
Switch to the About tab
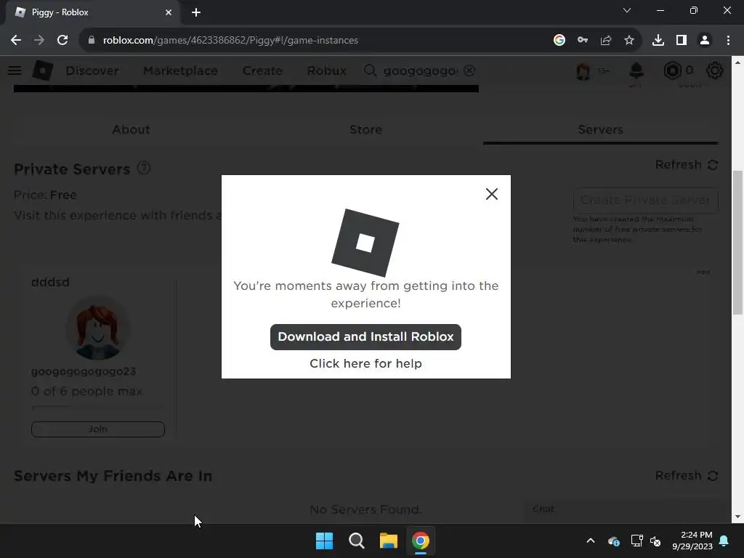(x=131, y=129)
